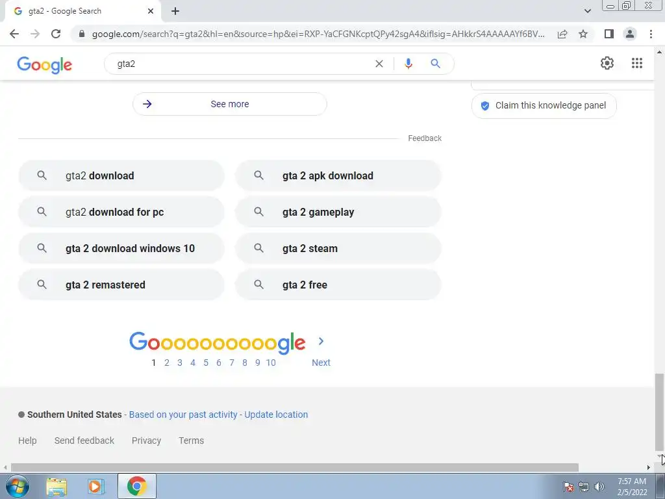Open results page 8
This screenshot has width=665, height=499.
[245, 363]
